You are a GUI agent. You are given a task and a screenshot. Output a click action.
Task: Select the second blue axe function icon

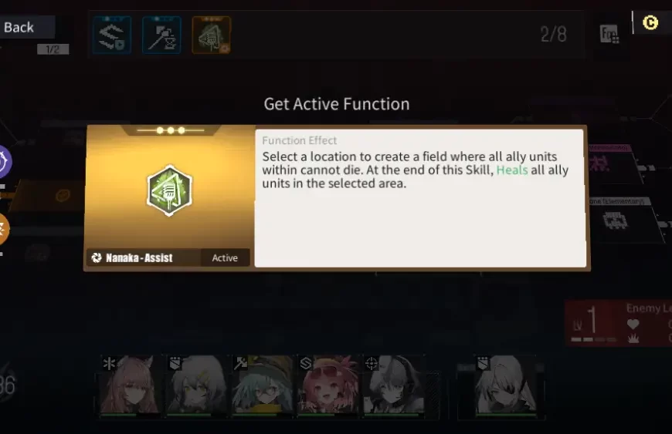(161, 35)
